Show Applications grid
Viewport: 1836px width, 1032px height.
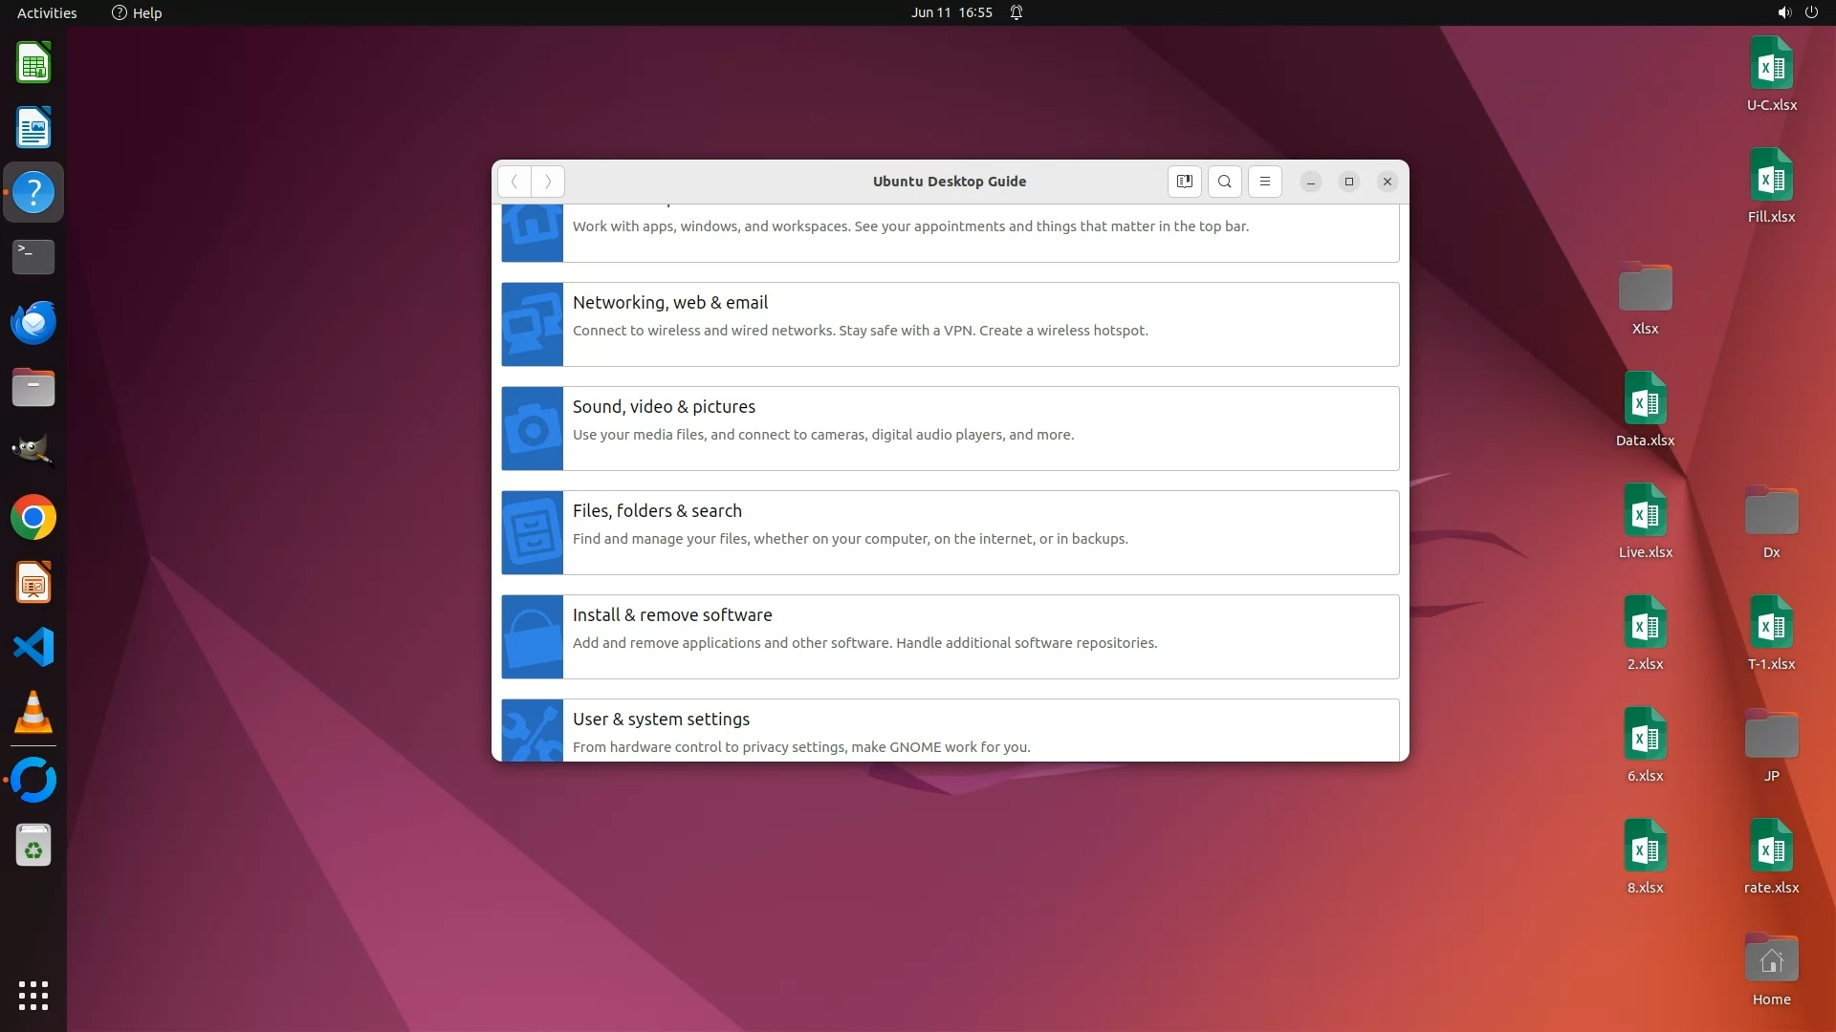(x=33, y=996)
